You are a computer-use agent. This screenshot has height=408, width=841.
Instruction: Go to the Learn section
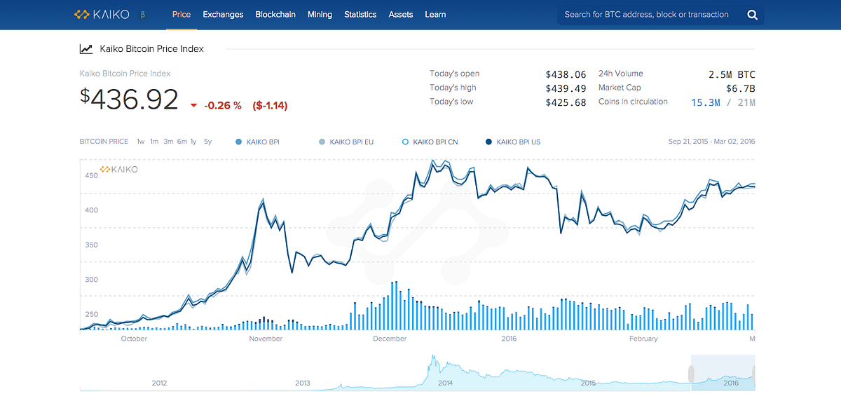435,15
